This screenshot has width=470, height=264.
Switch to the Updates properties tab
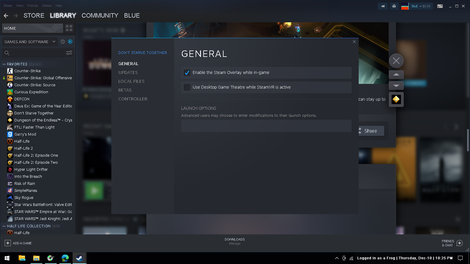pos(128,72)
